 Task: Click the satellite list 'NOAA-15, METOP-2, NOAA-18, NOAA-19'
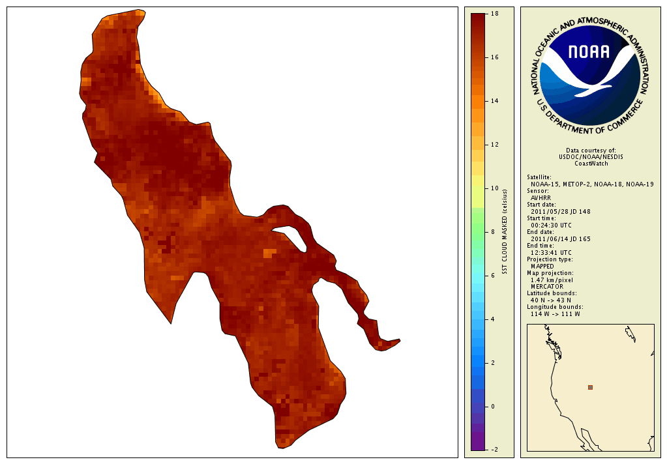click(592, 184)
